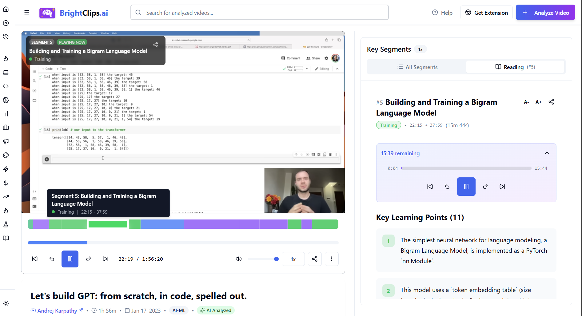Image resolution: width=582 pixels, height=316 pixels.
Task: Seek on the main video progress bar
Action: click(x=183, y=243)
